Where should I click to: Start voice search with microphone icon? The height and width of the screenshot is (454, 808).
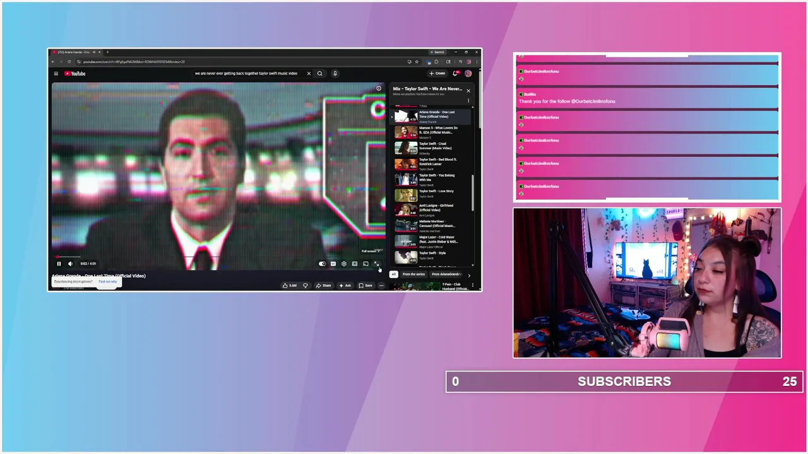click(335, 73)
